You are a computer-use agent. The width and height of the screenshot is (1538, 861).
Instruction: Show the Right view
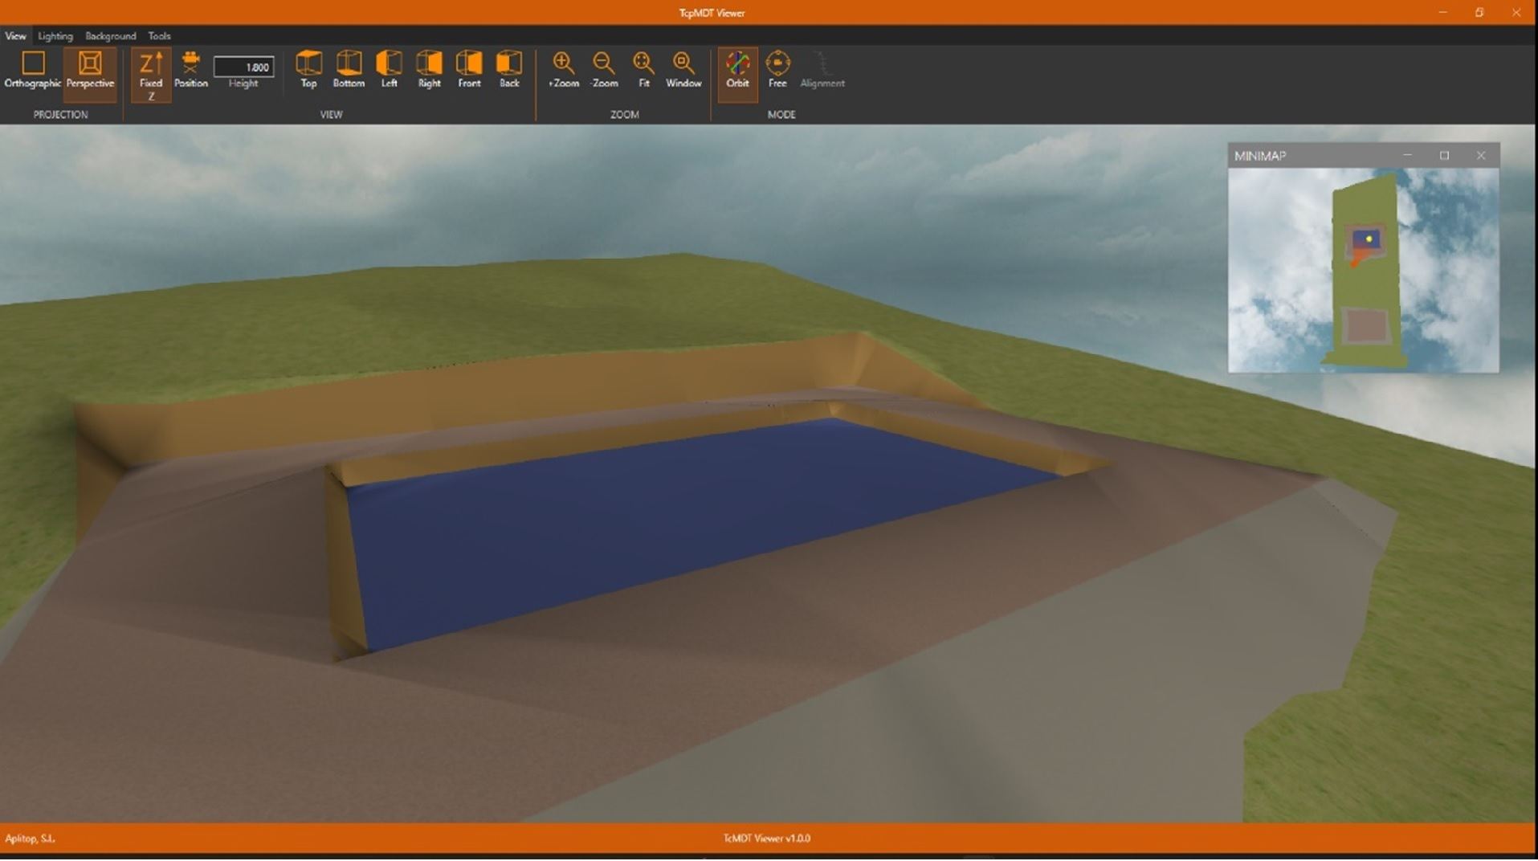click(x=429, y=69)
